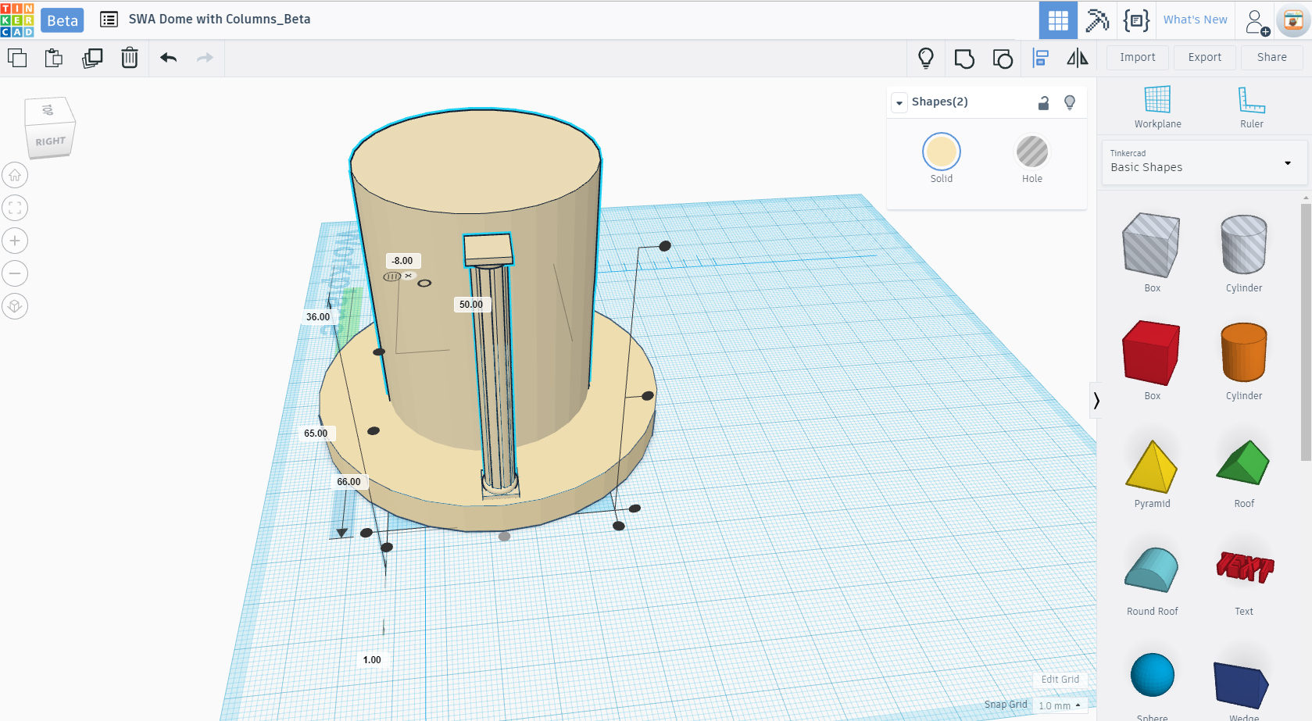Switch to 3D design grid view
This screenshot has height=721, width=1312.
coord(1058,20)
